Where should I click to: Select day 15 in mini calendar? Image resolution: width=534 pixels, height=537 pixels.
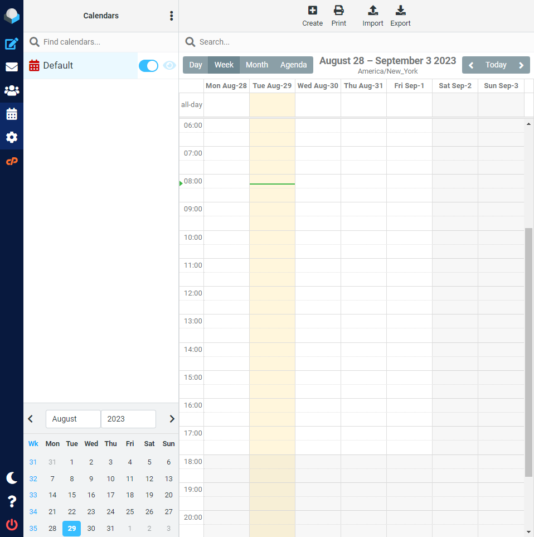[x=71, y=495]
